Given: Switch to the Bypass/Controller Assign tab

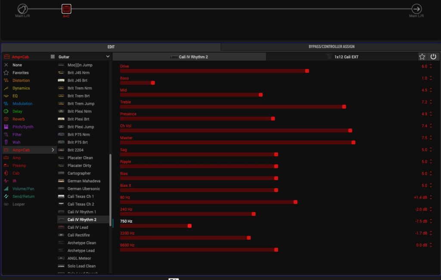Looking at the screenshot, I should point(331,47).
